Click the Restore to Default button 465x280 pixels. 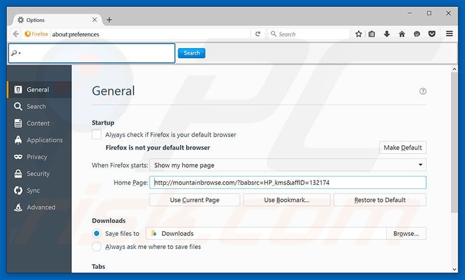tap(380, 200)
